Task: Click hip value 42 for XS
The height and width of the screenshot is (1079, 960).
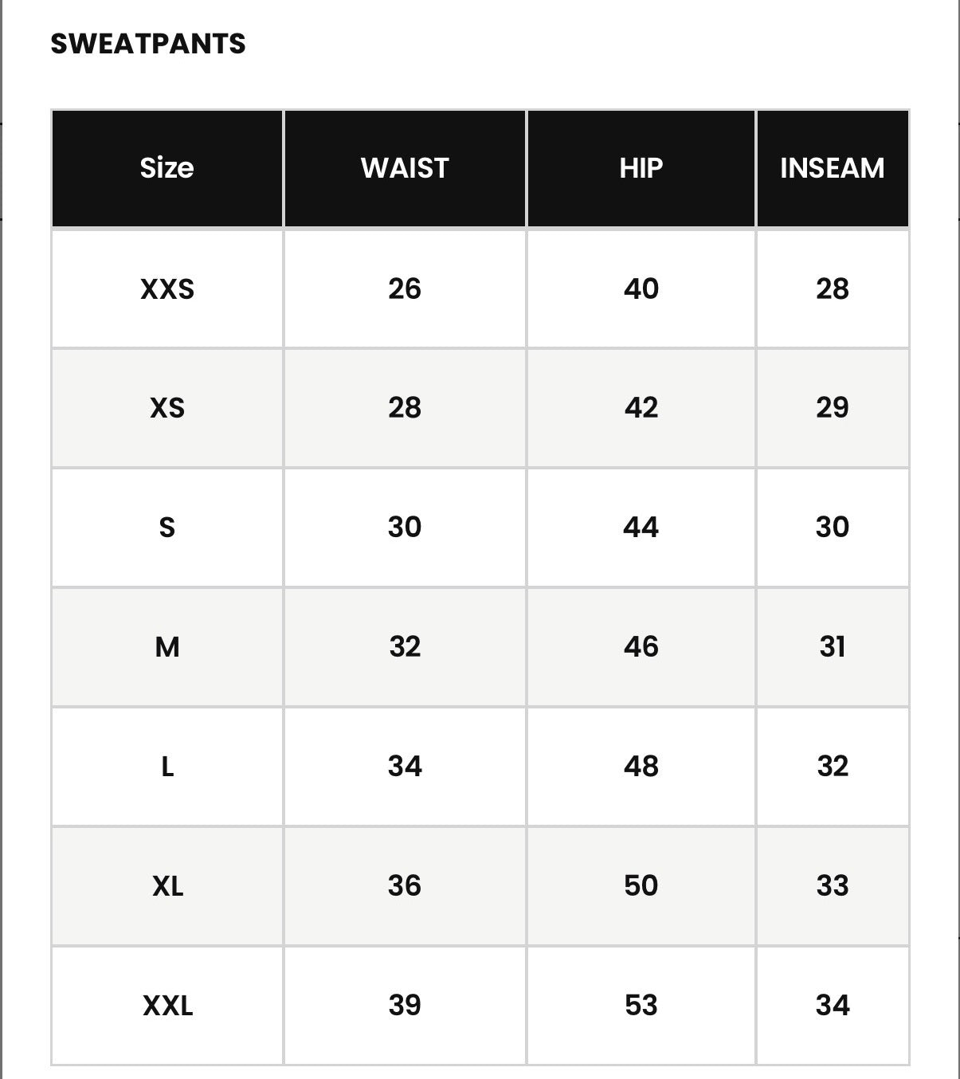Action: (x=641, y=408)
